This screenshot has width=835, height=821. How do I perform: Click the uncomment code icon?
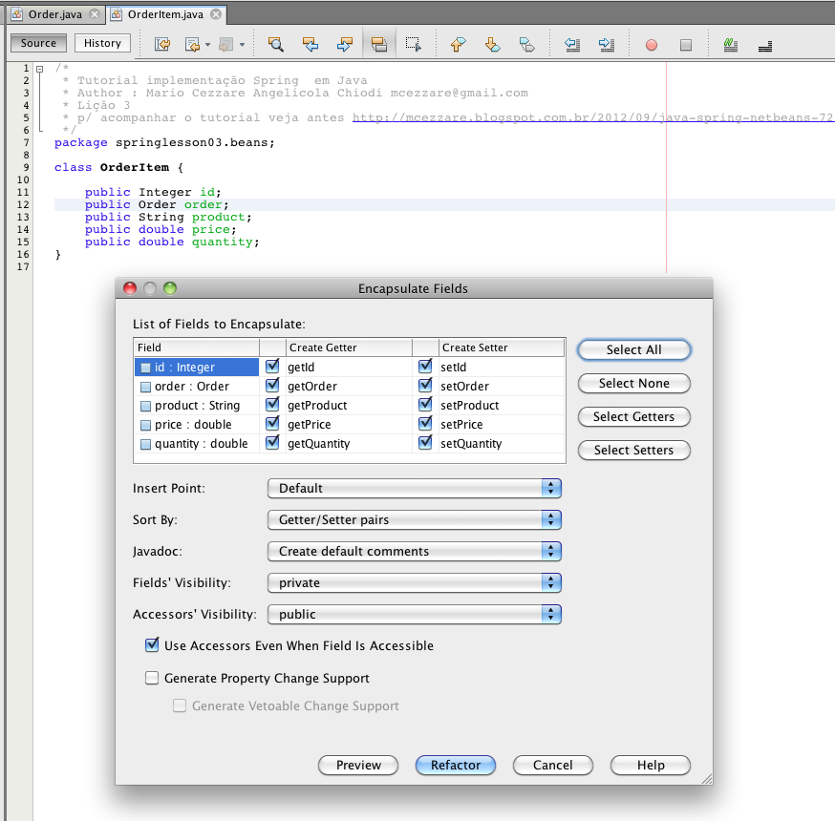765,46
